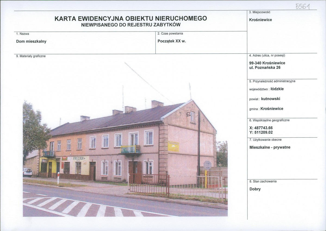Click 'Krośniewice' under Miejscowość
The width and height of the screenshot is (326, 231).
pos(260,20)
